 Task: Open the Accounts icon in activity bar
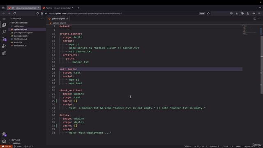tap(4, 134)
